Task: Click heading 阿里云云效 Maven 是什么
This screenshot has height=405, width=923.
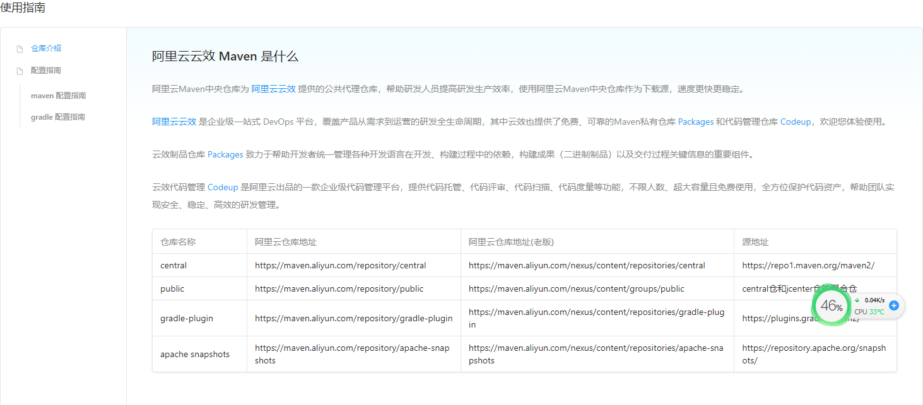Action: [x=225, y=56]
